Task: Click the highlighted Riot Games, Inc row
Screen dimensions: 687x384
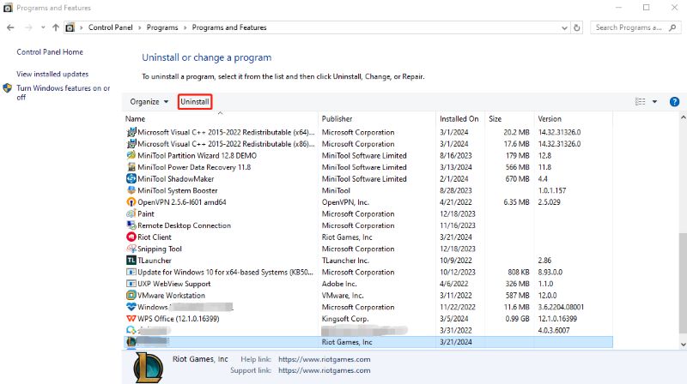Action: (x=368, y=342)
